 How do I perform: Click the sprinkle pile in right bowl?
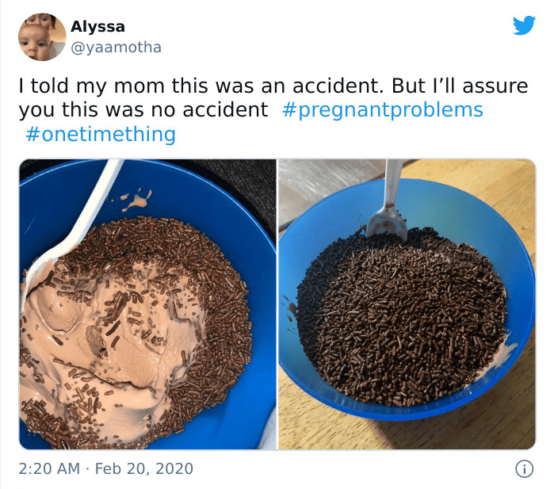coord(402,318)
